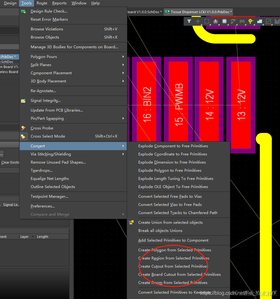280x299 pixels.
Task: Open the Align Objects tool
Action: (x=216, y=21)
